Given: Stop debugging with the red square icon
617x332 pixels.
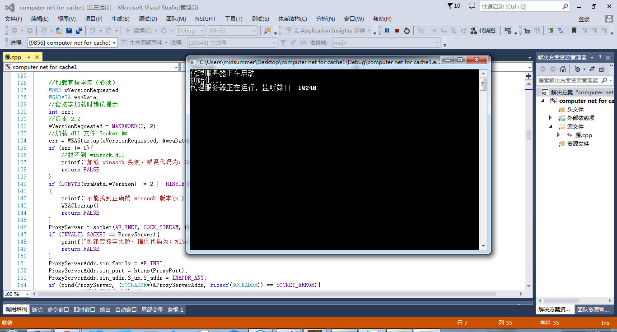Looking at the screenshot, I should point(397,31).
